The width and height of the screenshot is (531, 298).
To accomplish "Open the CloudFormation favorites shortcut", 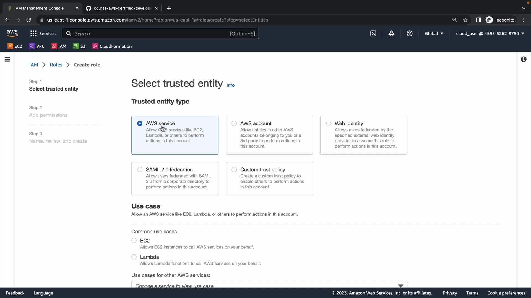I will [112, 46].
